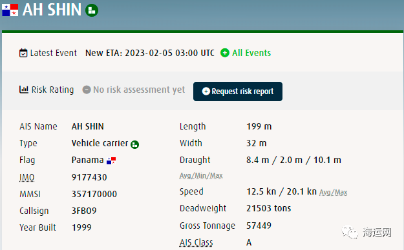Select the IMO number 9177430
Screen dimensions: 404x250
89,177
